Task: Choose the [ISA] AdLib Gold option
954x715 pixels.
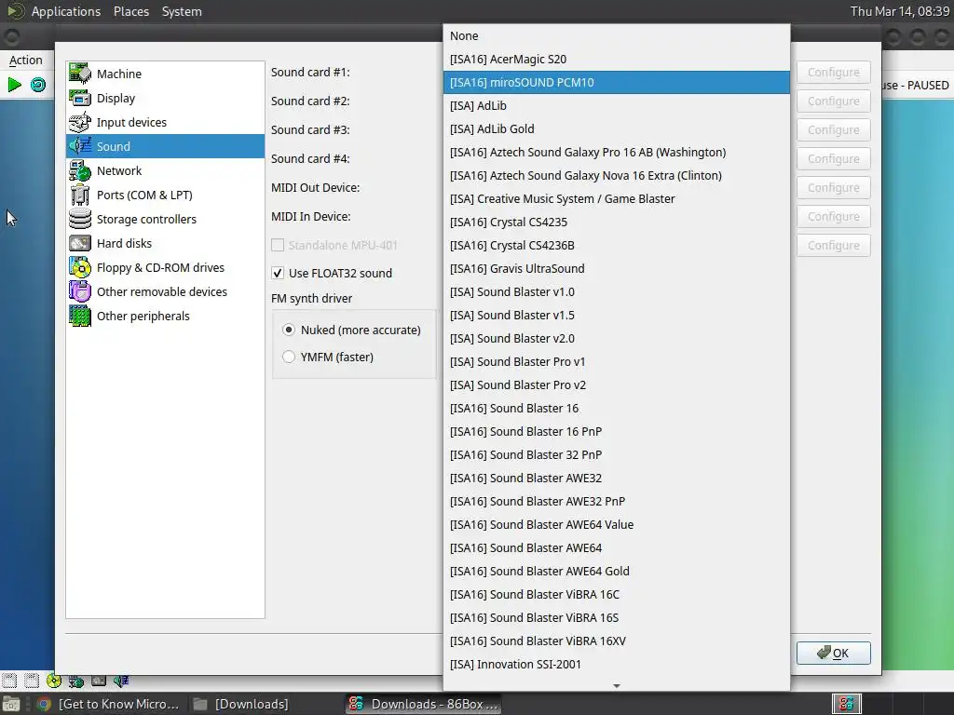Action: click(x=617, y=128)
